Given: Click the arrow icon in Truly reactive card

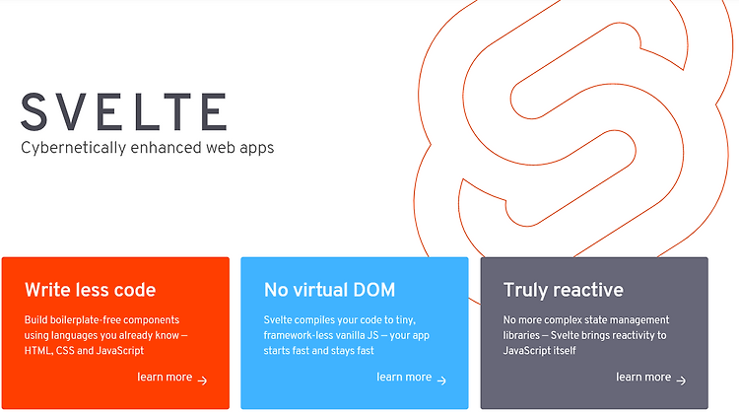Looking at the screenshot, I should click(x=681, y=380).
